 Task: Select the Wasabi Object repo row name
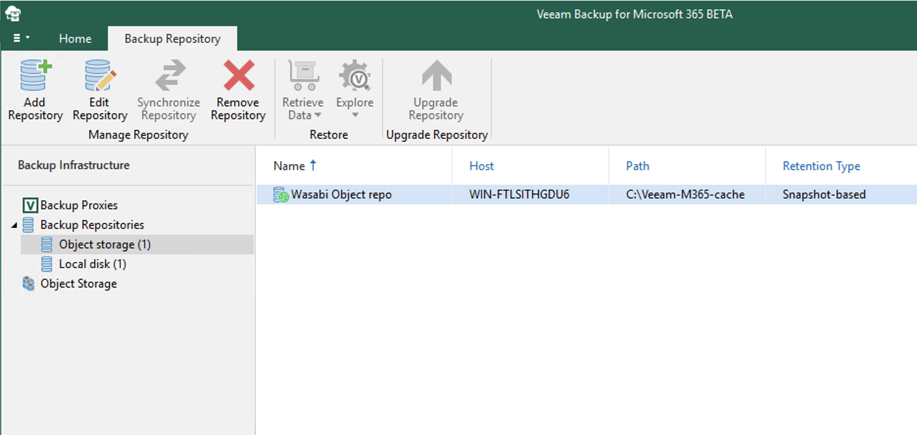point(341,194)
